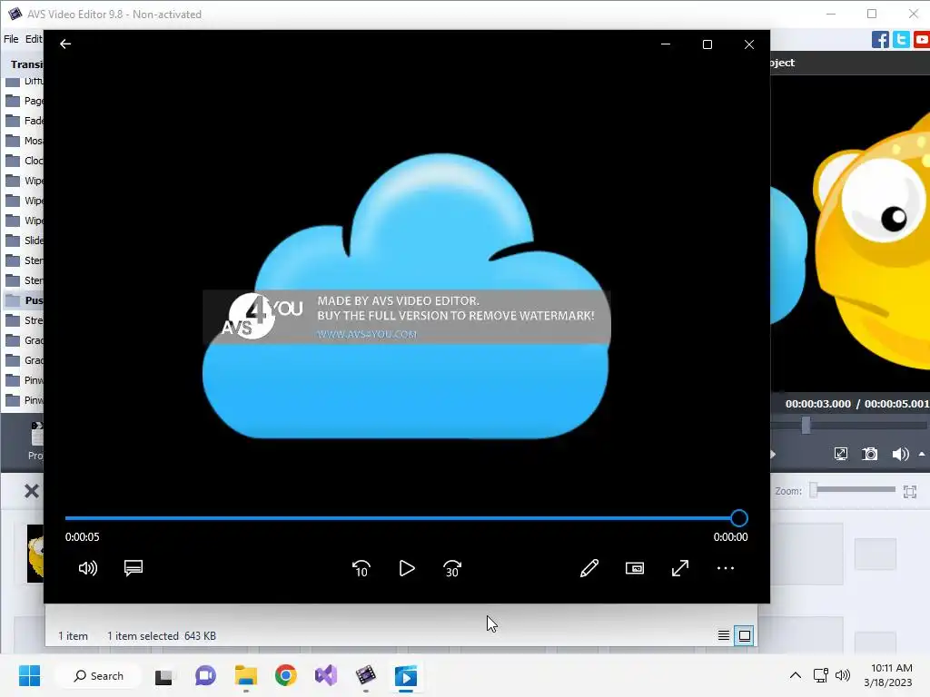Open File Explorer from the taskbar
Image resolution: width=930 pixels, height=697 pixels.
point(245,675)
